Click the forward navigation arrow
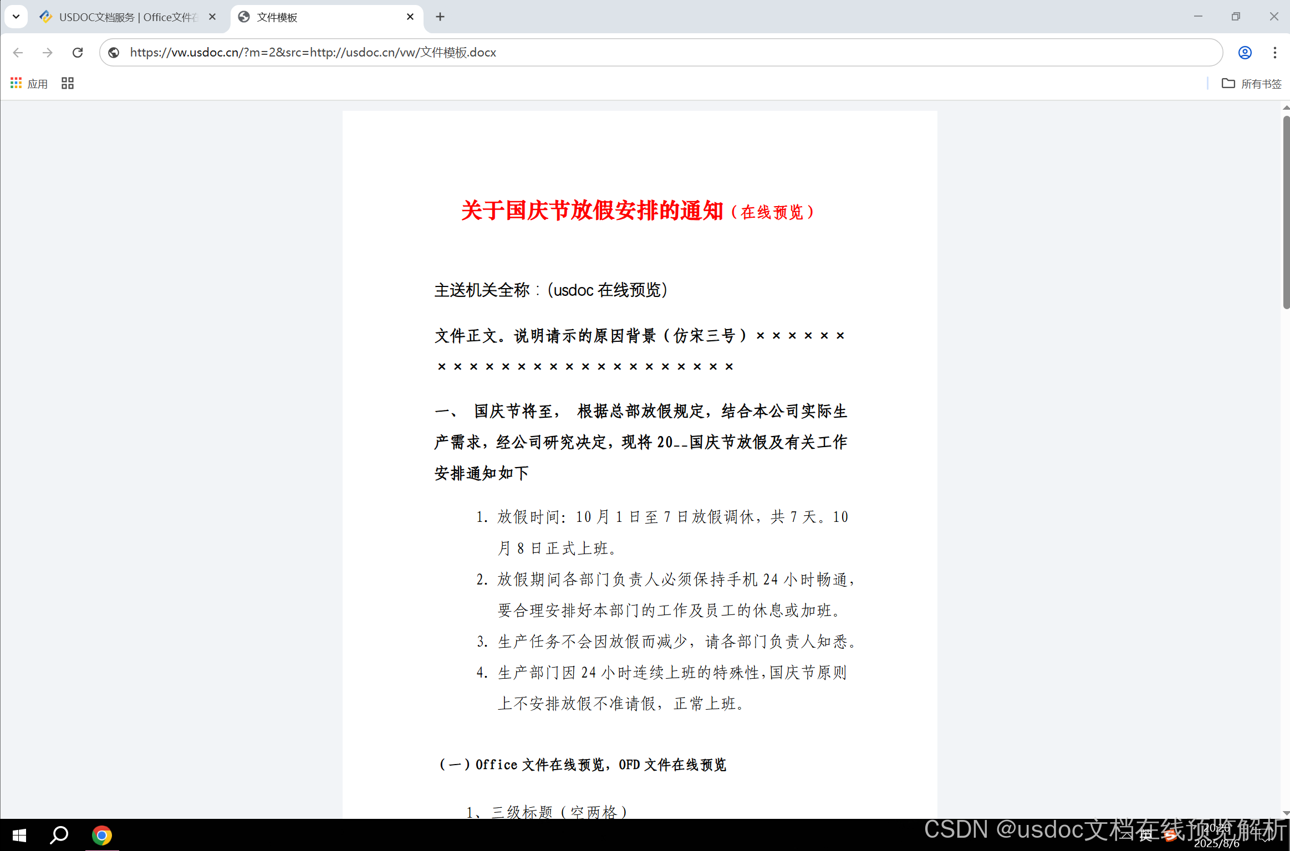This screenshot has width=1290, height=851. (48, 53)
